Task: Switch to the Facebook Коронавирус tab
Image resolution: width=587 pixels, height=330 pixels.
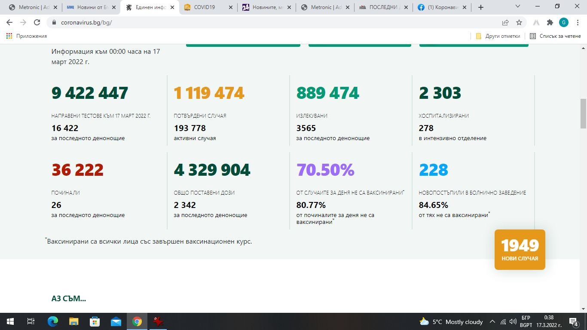Action: point(443,7)
